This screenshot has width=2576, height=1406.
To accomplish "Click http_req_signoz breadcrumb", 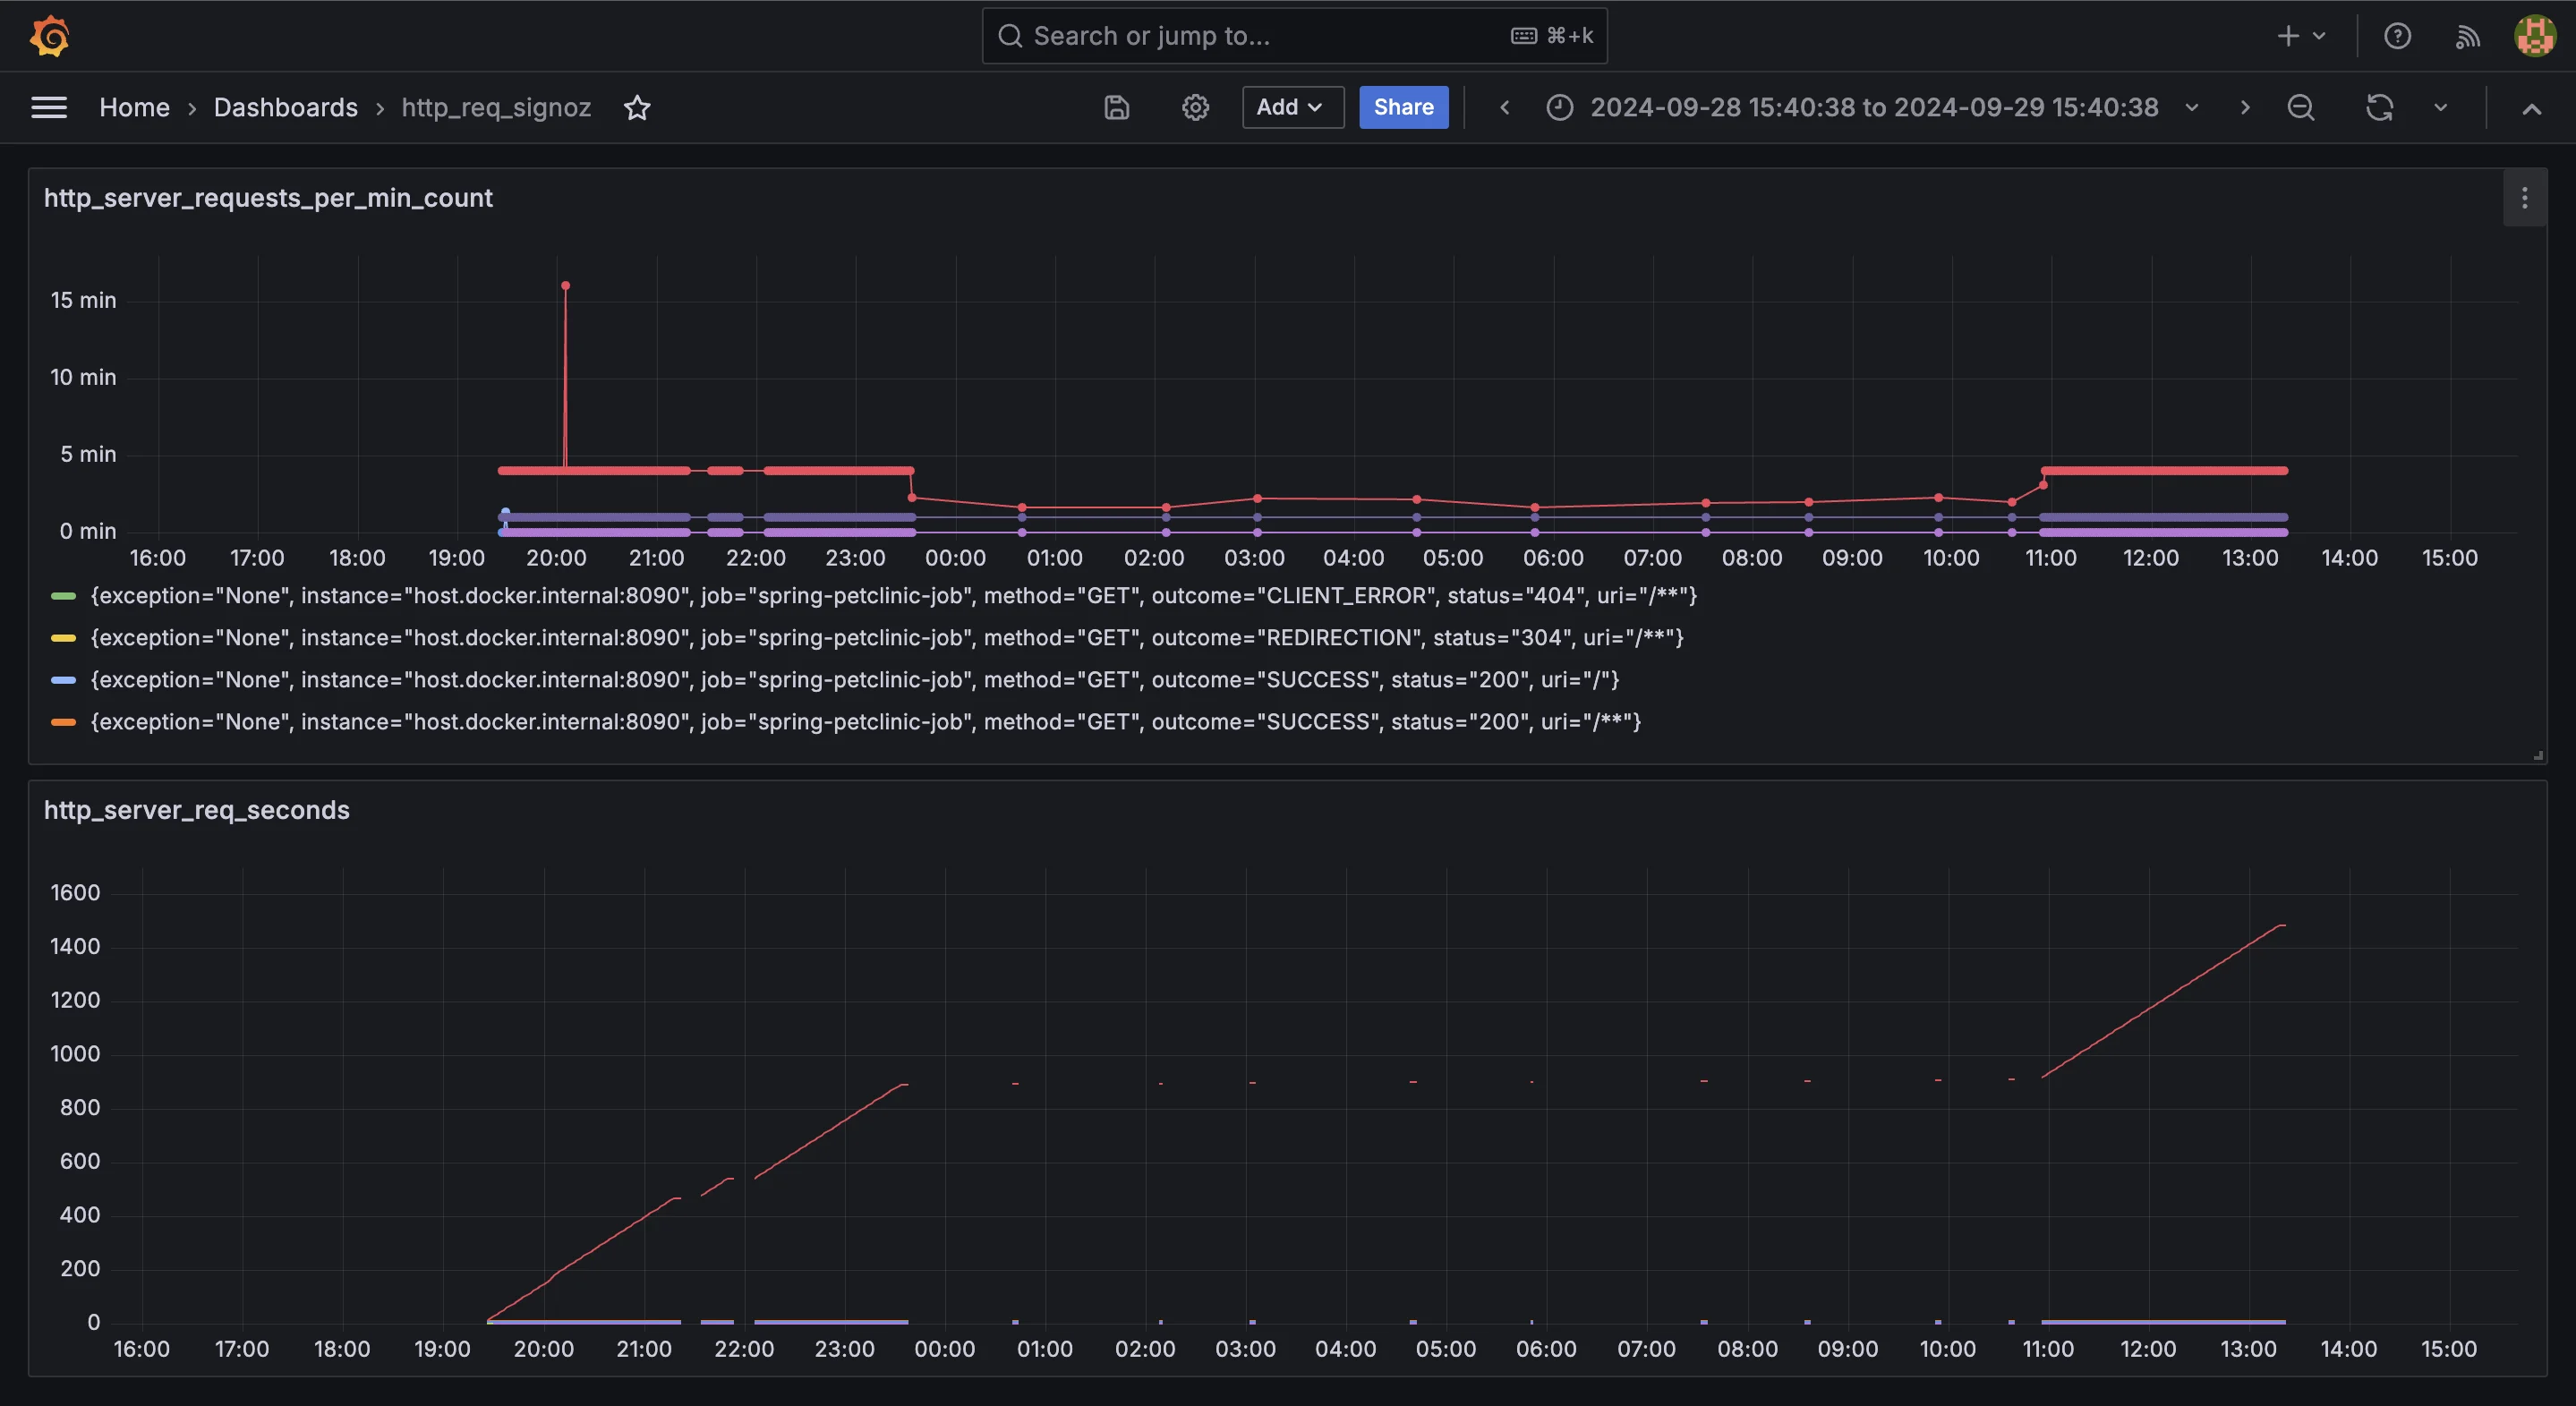I will point(496,107).
